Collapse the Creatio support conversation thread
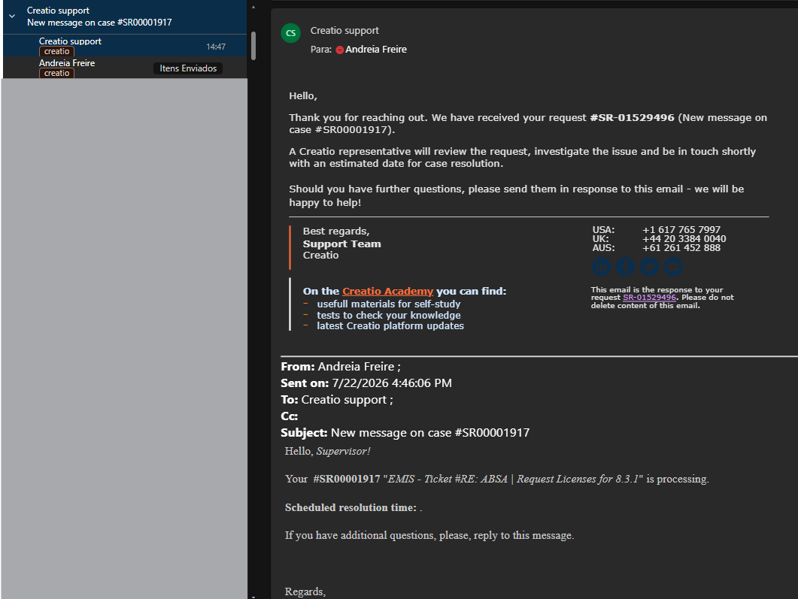This screenshot has height=599, width=798. pos(12,17)
